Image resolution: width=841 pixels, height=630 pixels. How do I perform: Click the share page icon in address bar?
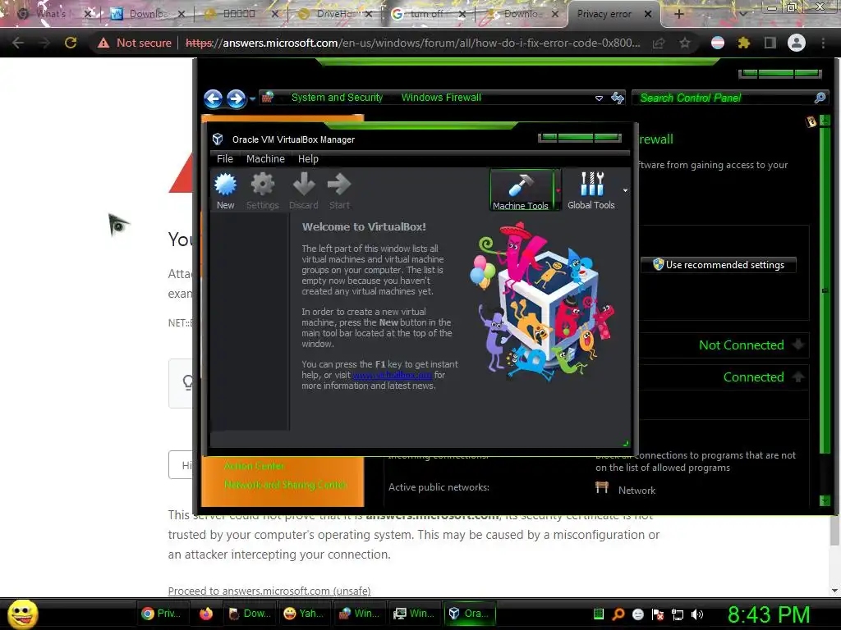coord(659,43)
